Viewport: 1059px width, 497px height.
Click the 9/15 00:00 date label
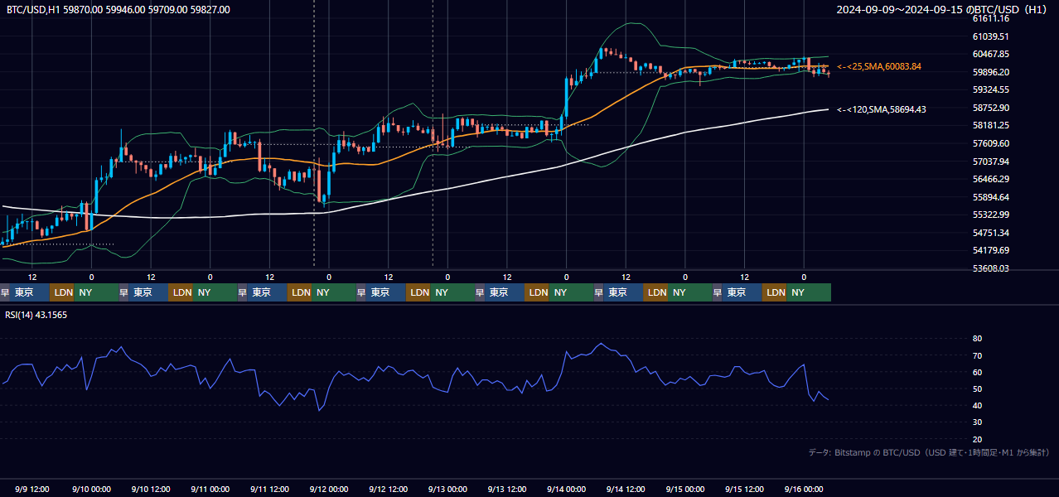coord(685,489)
